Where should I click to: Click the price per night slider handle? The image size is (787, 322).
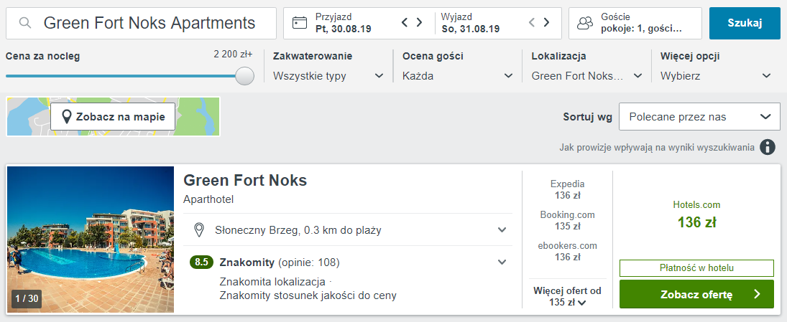245,76
